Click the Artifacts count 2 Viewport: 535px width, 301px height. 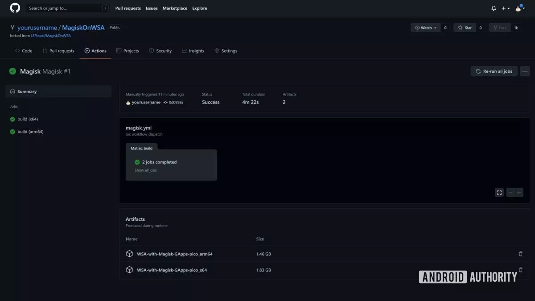(x=284, y=102)
